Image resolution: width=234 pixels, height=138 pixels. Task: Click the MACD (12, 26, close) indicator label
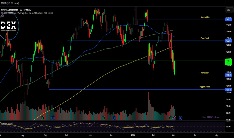pyautogui.click(x=10, y=3)
